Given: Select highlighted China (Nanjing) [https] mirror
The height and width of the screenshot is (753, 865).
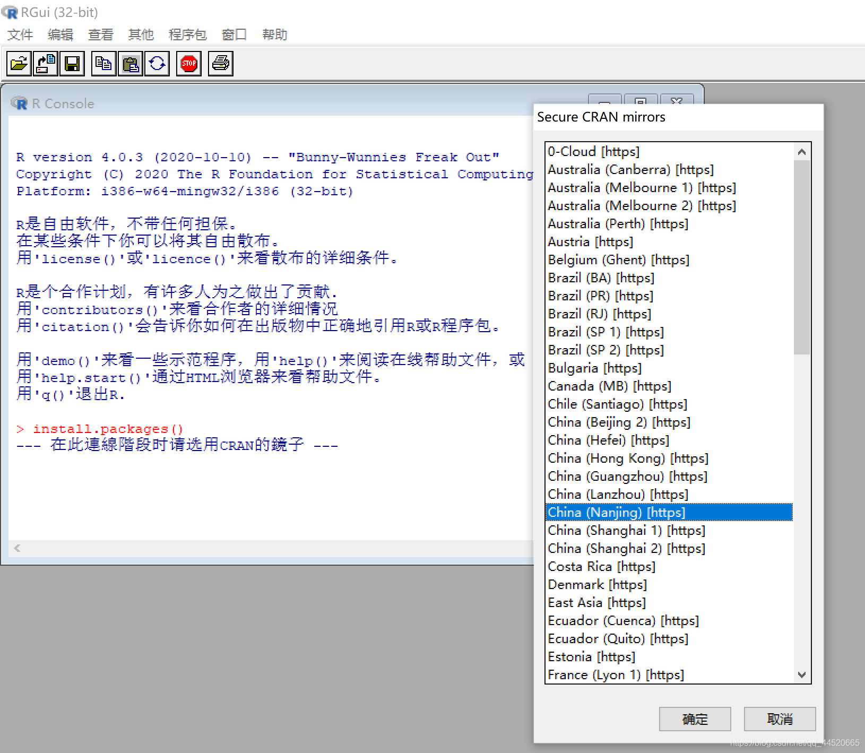Looking at the screenshot, I should [x=669, y=512].
